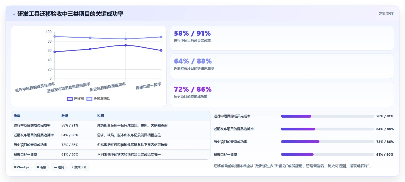Click progress bar for 报表口径一致率

pos(327,154)
